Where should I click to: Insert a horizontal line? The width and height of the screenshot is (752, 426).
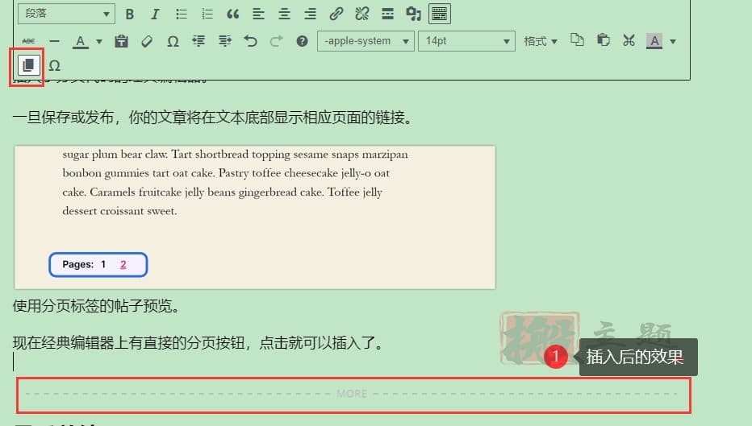(55, 41)
